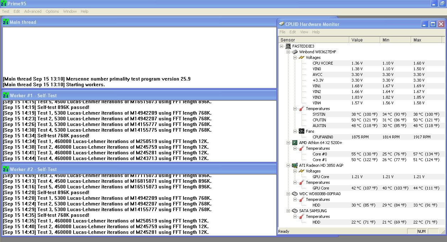The width and height of the screenshot is (447, 242).
Task: Click the Fans icon
Action: [x=301, y=131]
